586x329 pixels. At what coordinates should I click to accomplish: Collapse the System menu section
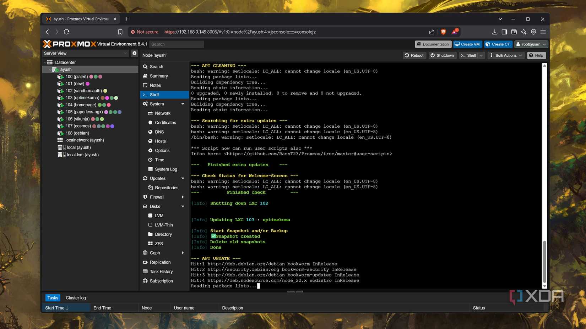183,104
